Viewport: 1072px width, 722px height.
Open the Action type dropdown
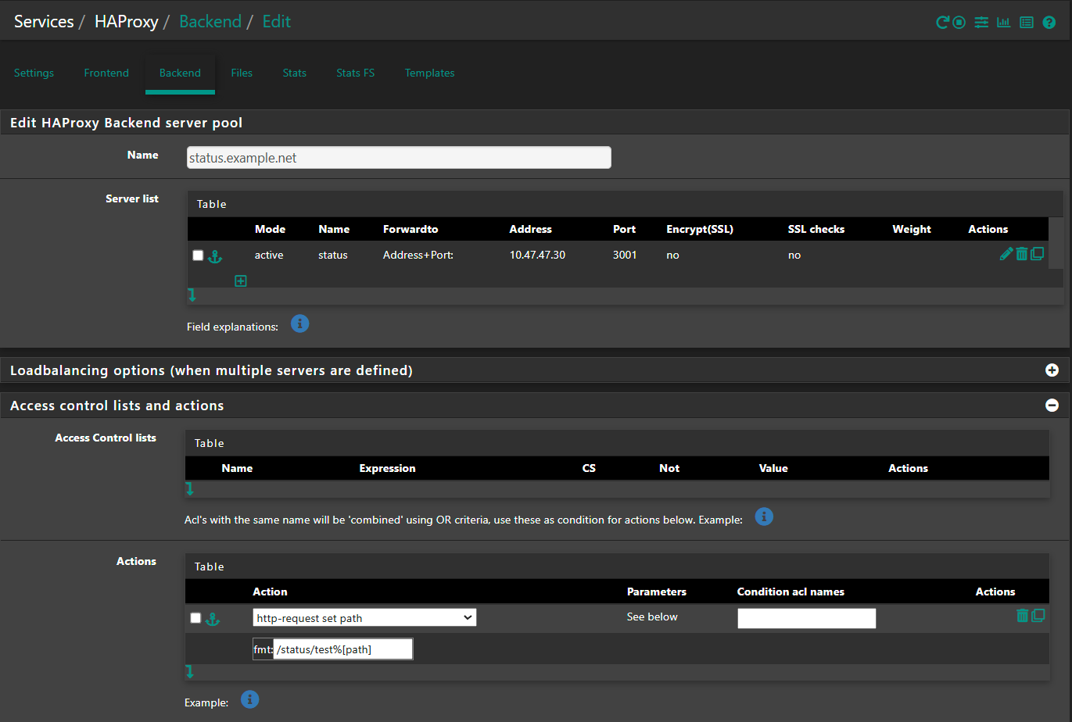(364, 617)
